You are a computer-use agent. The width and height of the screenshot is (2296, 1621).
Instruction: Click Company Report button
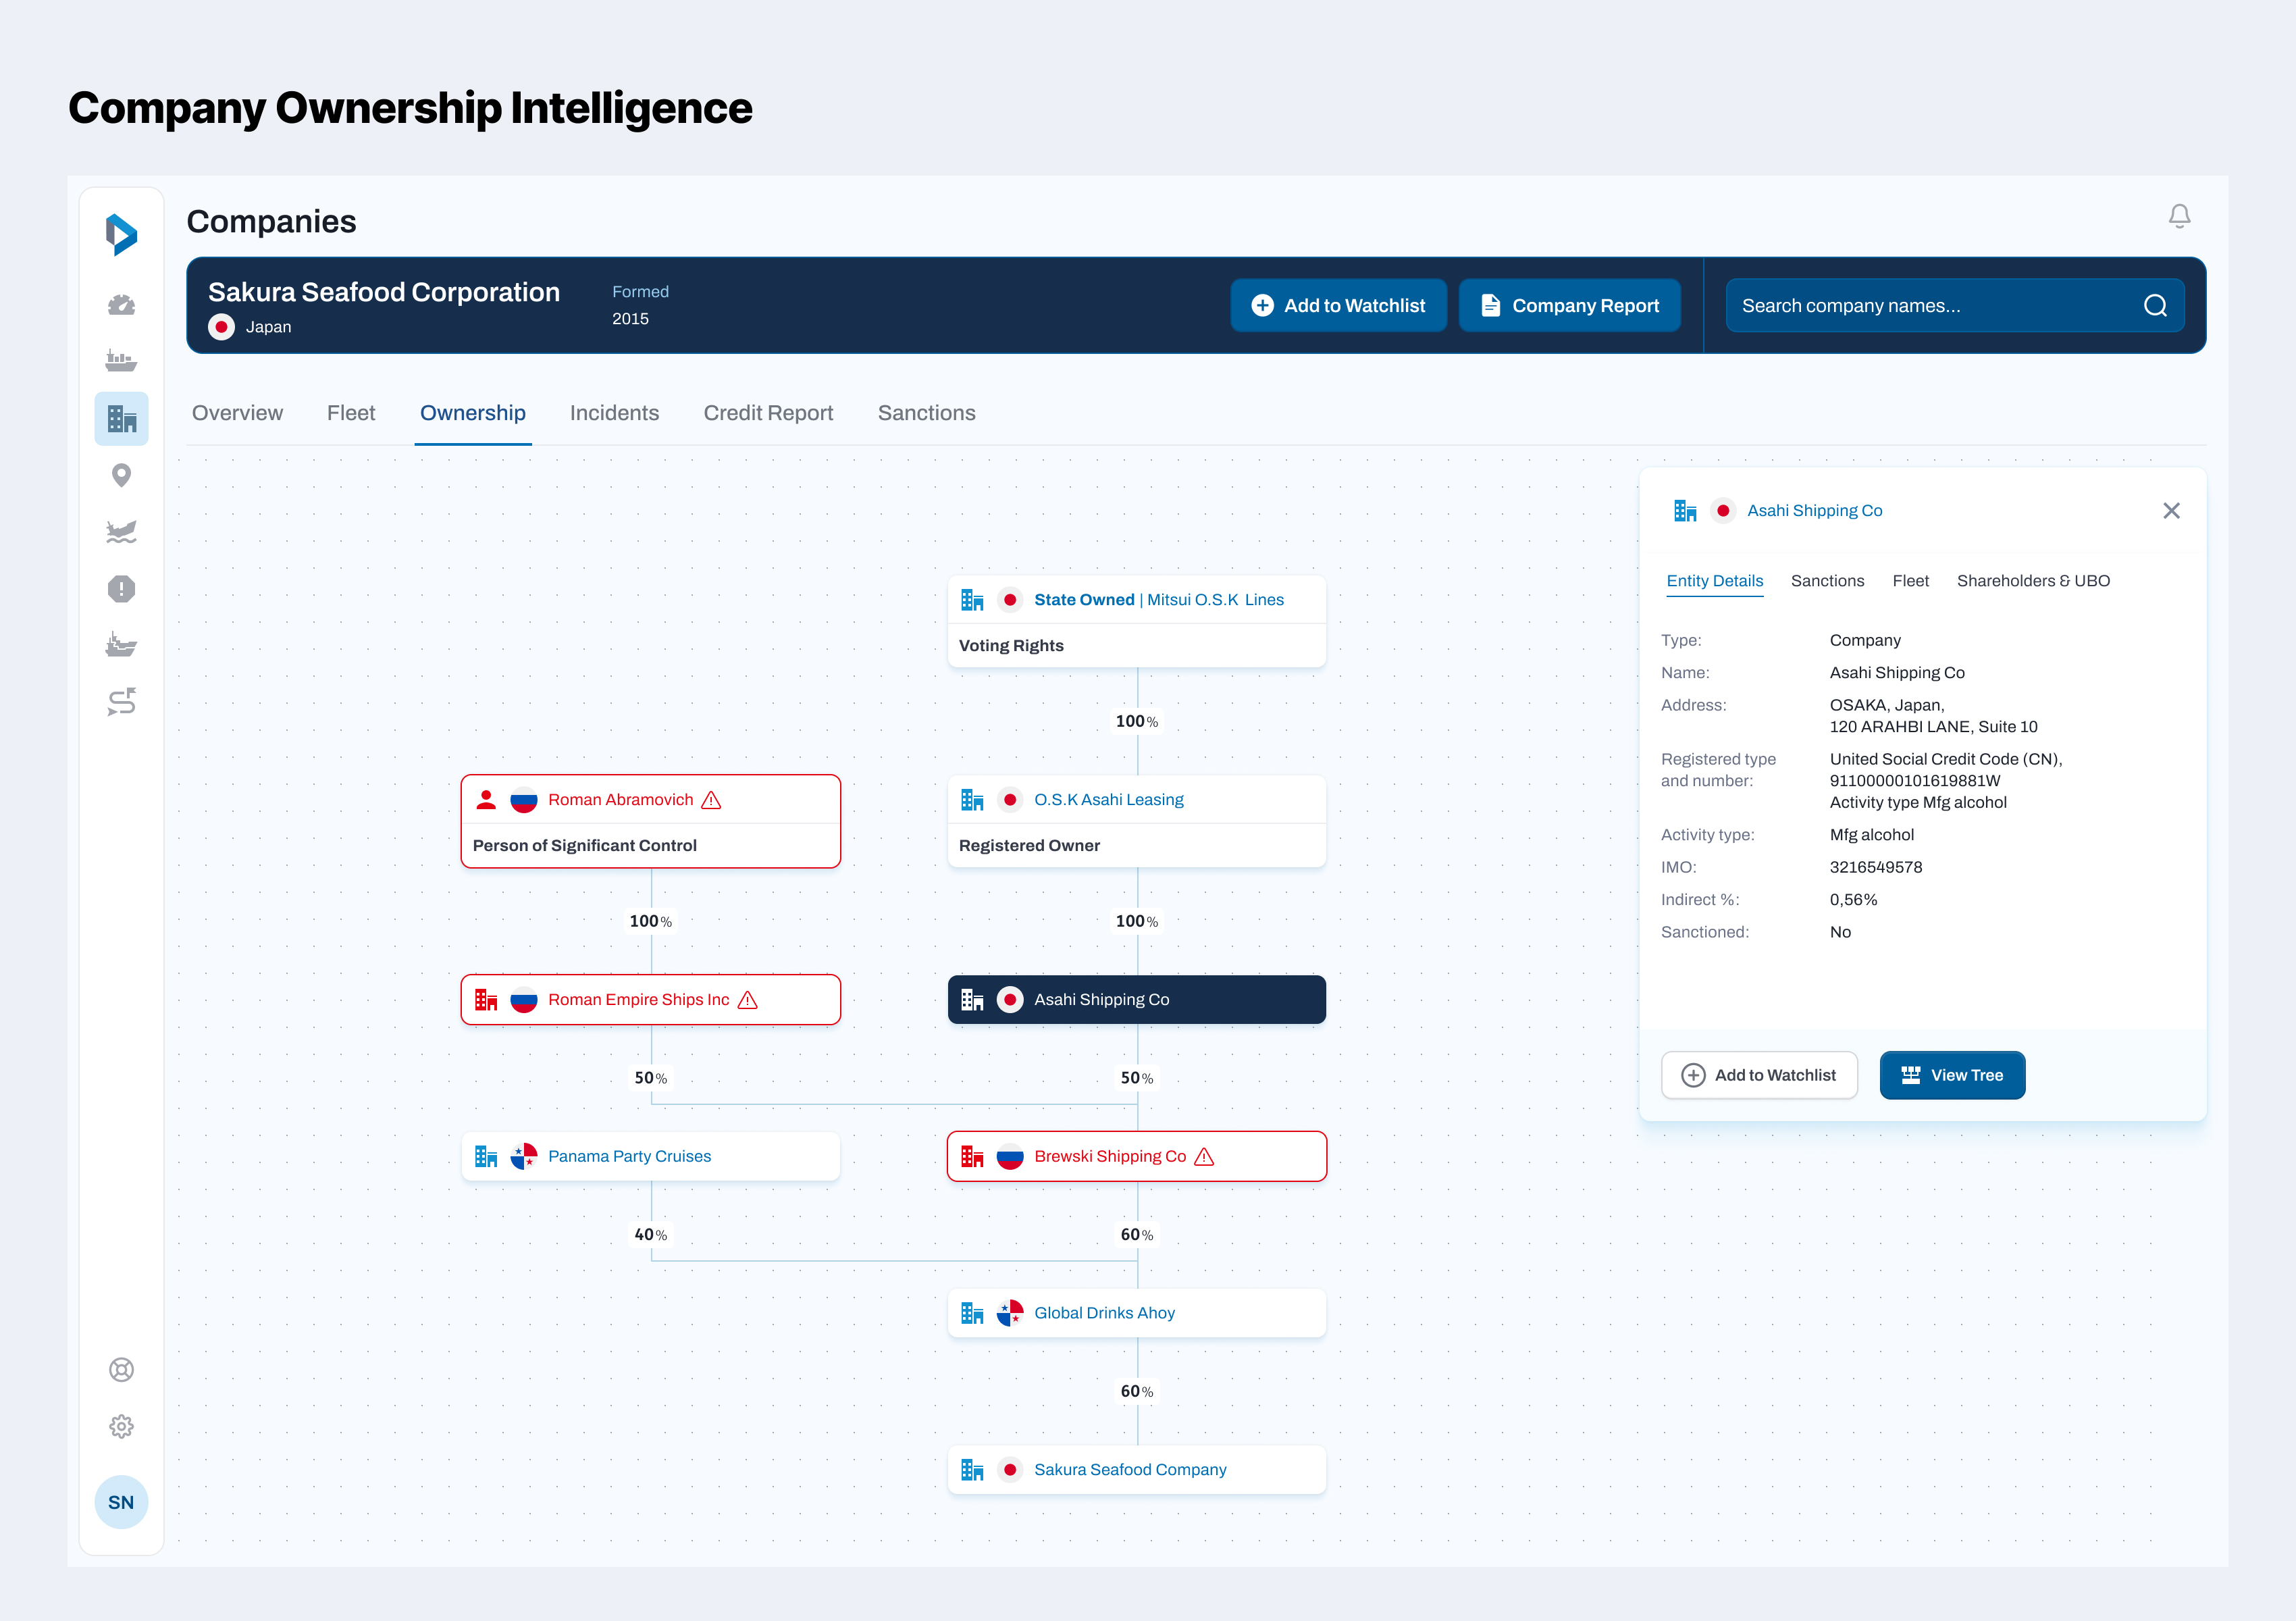click(x=1569, y=306)
